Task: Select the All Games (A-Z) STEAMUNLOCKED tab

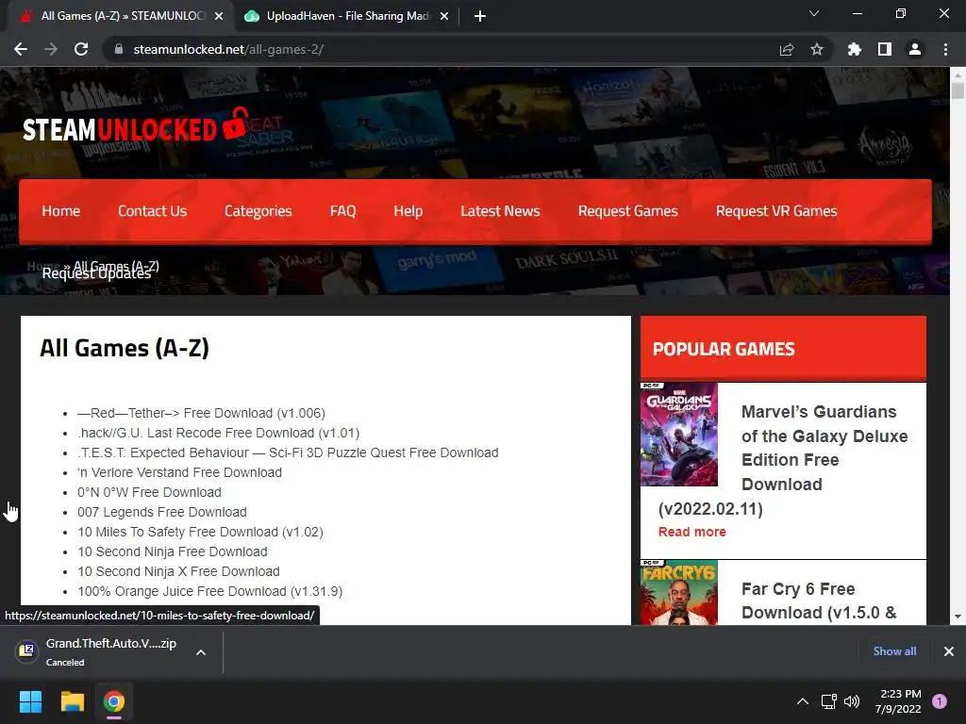Action: pyautogui.click(x=121, y=16)
